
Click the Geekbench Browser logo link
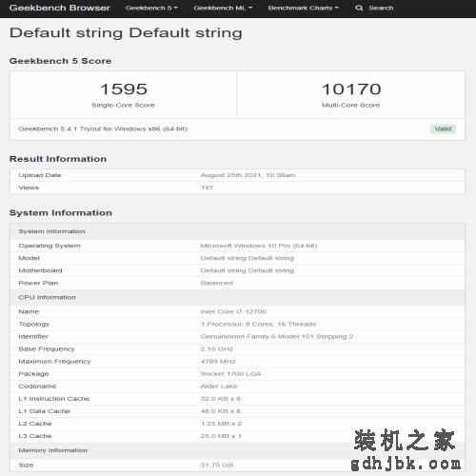click(59, 8)
